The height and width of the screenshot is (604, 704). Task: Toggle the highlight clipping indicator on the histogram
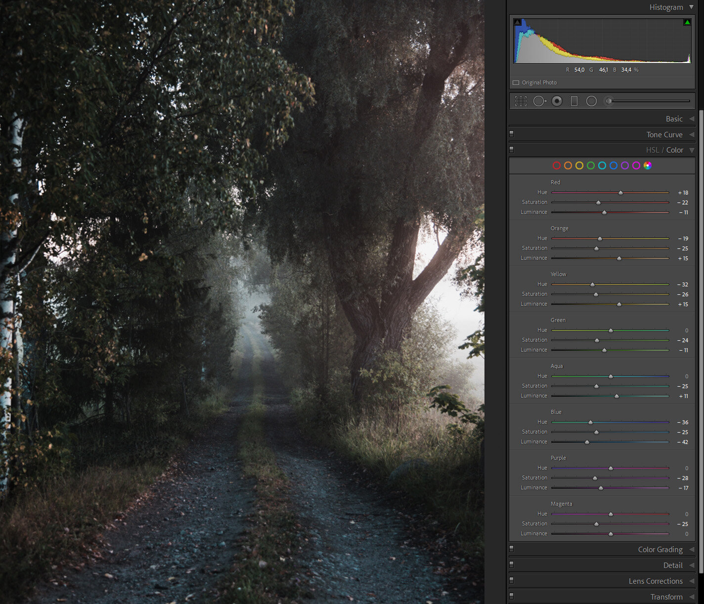click(687, 21)
